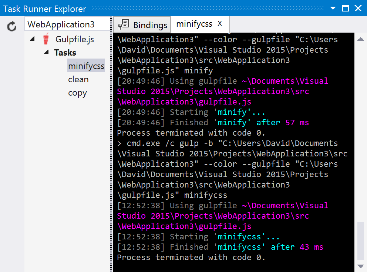Close the Task Runner Explorer panel
The width and height of the screenshot is (367, 272).
(x=358, y=9)
